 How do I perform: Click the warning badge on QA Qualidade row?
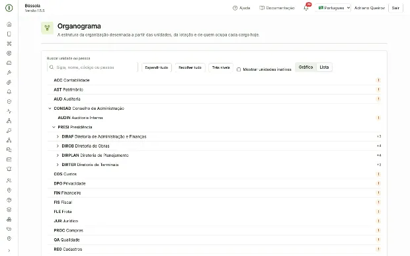coord(378,239)
